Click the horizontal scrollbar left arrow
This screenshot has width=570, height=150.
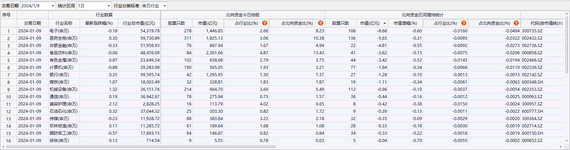click(x=3, y=147)
